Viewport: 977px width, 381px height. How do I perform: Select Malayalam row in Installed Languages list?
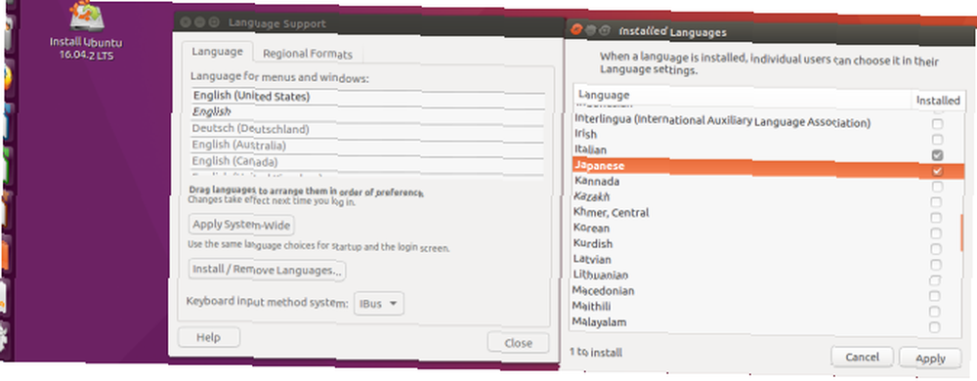766,323
